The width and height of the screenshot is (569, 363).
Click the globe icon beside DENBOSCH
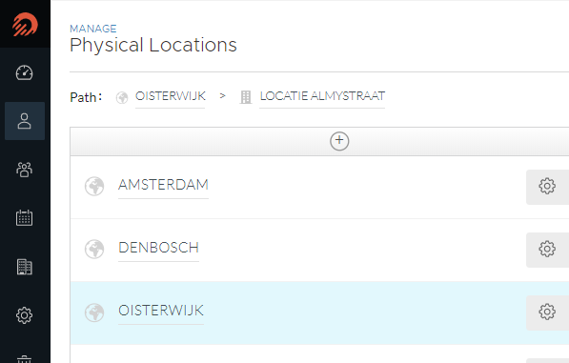[x=94, y=249]
